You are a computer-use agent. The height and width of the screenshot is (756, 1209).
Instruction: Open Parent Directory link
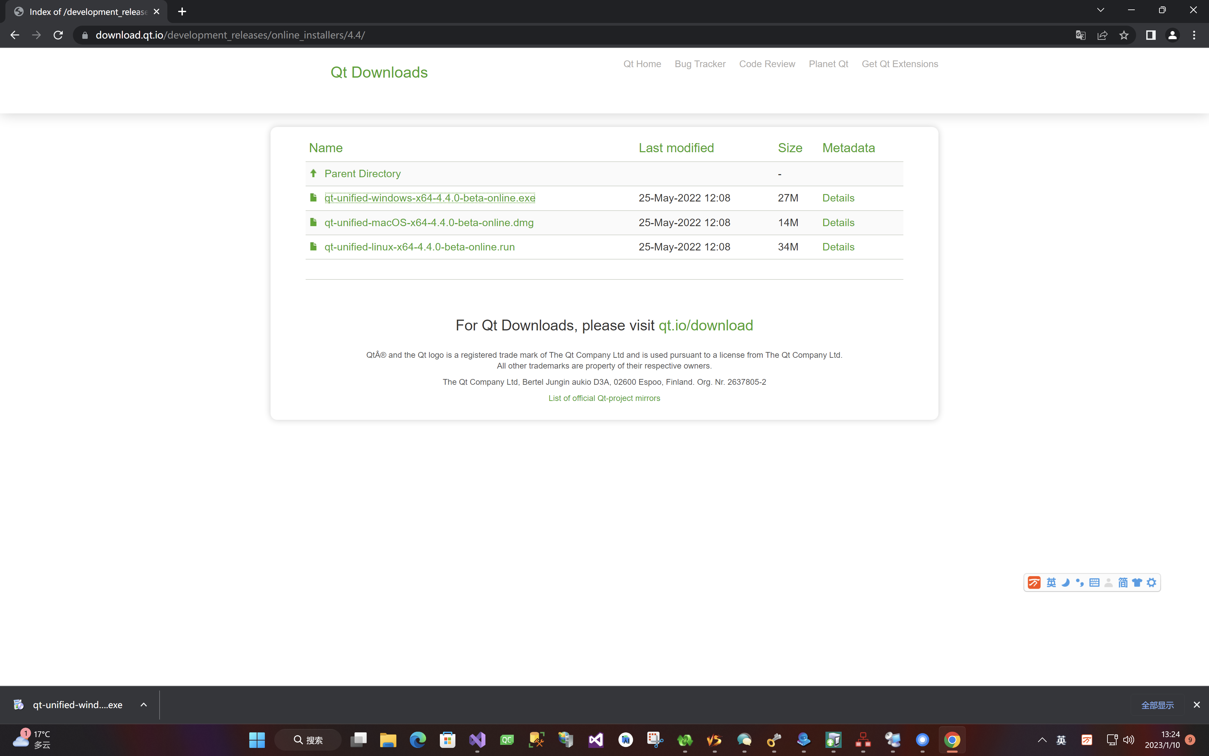[362, 173]
